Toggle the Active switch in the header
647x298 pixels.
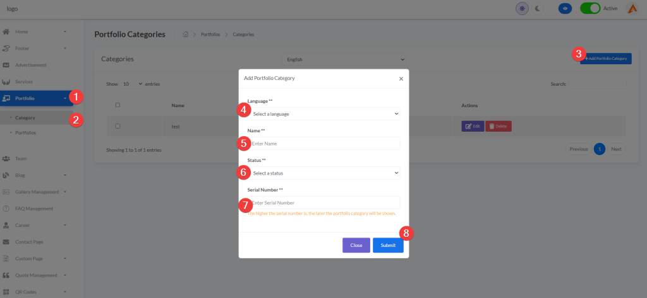coord(590,9)
